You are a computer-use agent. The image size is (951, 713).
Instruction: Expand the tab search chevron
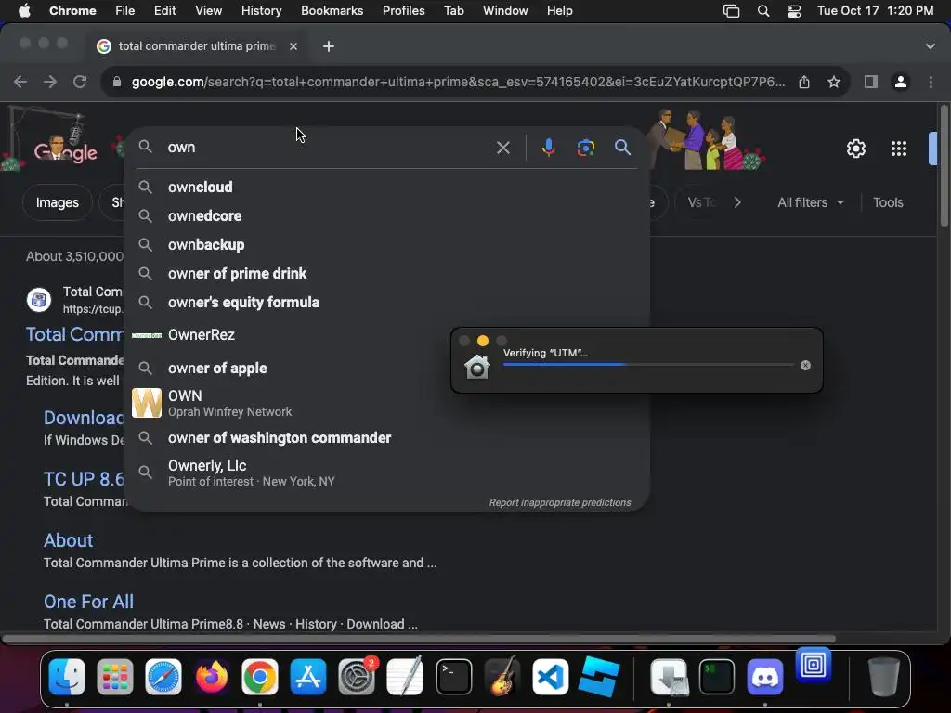930,46
